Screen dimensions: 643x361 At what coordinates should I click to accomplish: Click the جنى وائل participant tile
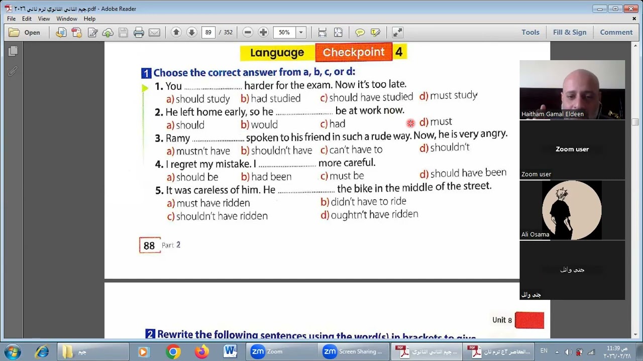572,270
